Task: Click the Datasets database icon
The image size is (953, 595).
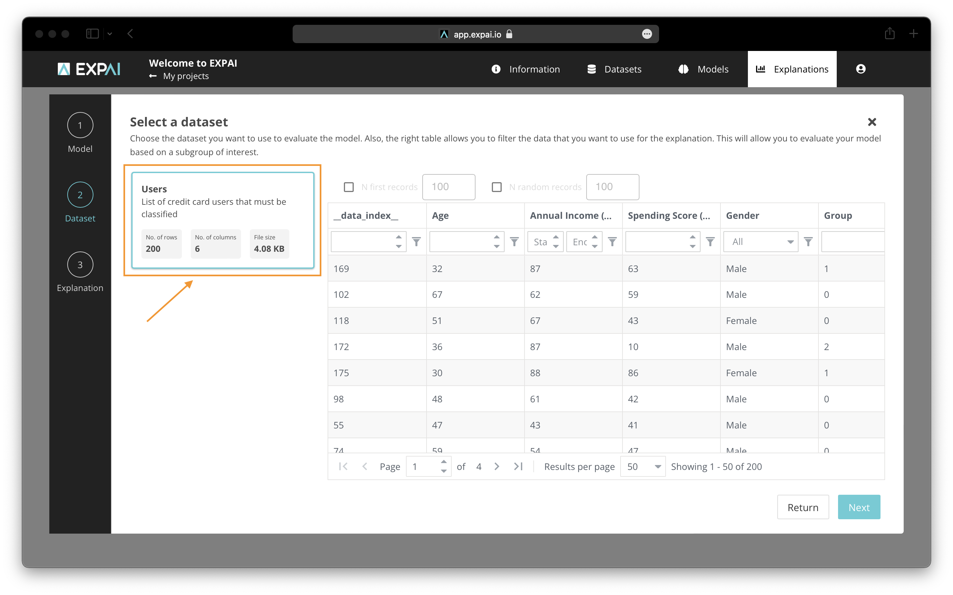Action: (x=591, y=69)
